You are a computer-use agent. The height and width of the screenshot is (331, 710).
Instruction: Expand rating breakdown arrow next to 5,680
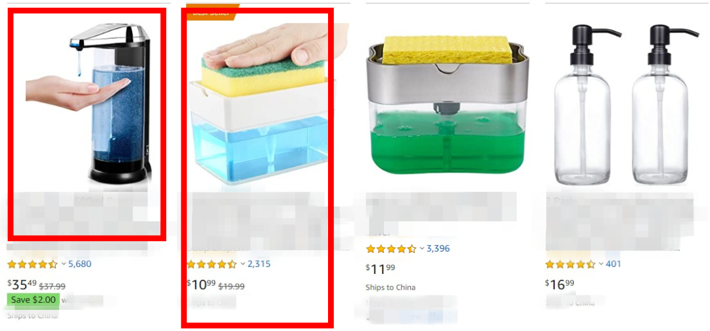tap(64, 263)
